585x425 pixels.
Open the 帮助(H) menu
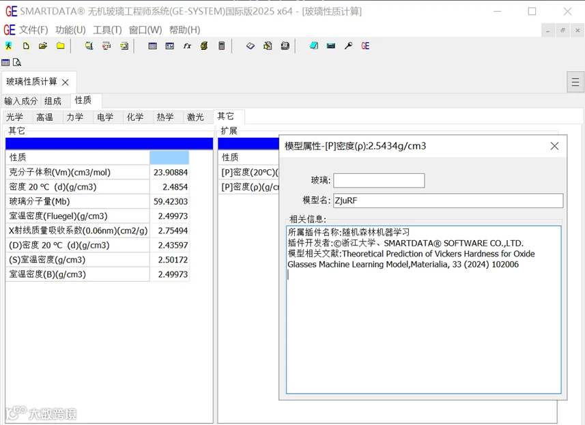click(185, 30)
